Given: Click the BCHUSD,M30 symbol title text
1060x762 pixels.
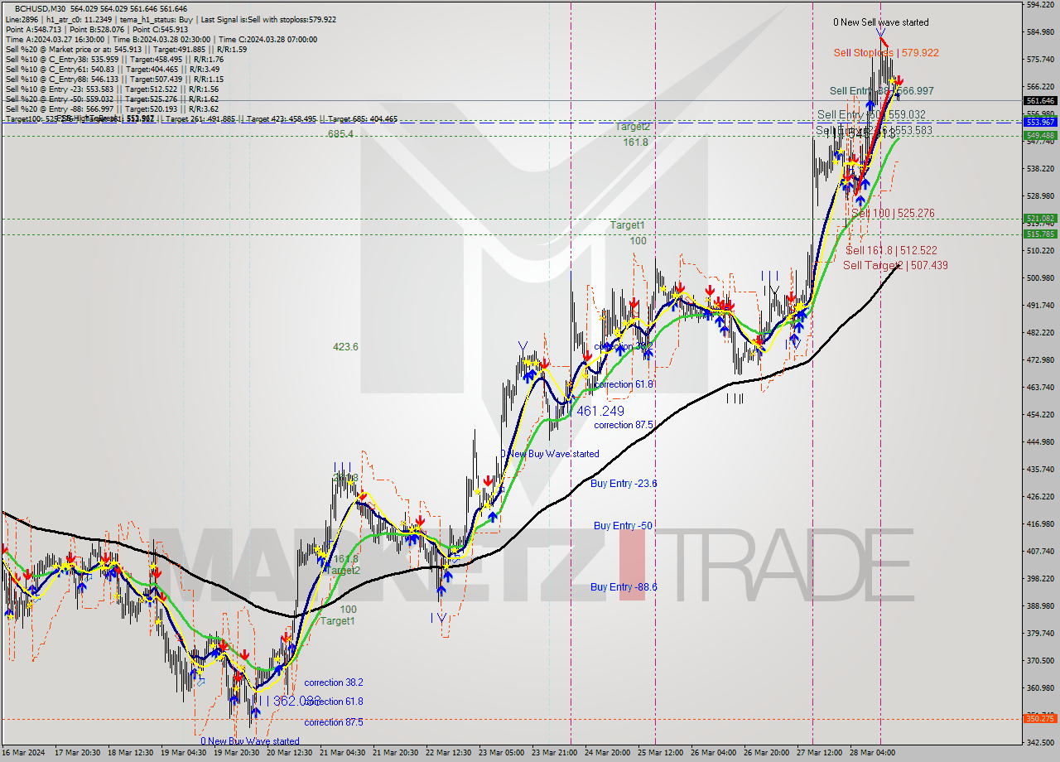Looking at the screenshot, I should (41, 7).
